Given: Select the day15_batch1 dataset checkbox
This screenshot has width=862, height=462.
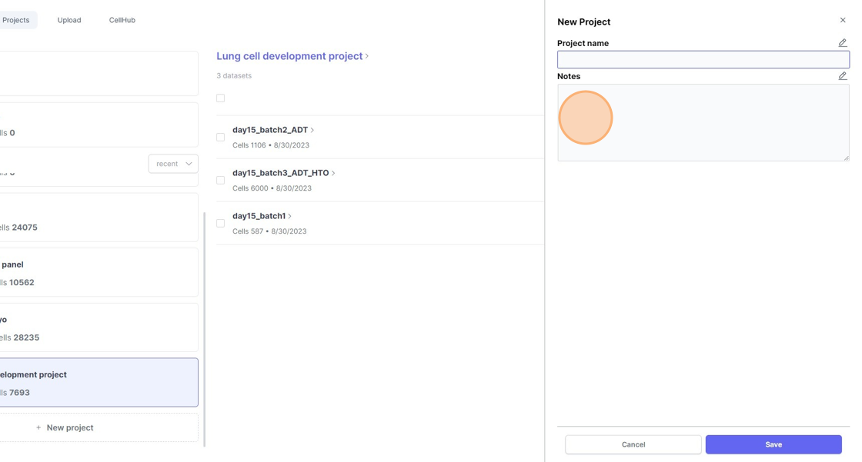Looking at the screenshot, I should pyautogui.click(x=220, y=224).
